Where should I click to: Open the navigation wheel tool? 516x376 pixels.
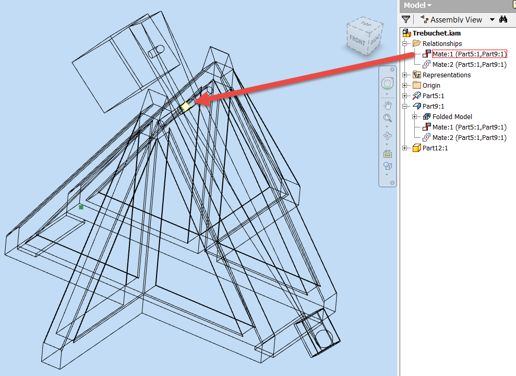click(387, 83)
